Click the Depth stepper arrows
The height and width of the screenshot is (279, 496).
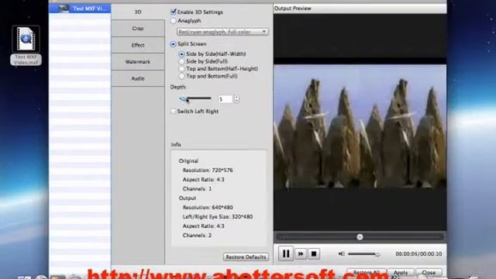point(236,99)
